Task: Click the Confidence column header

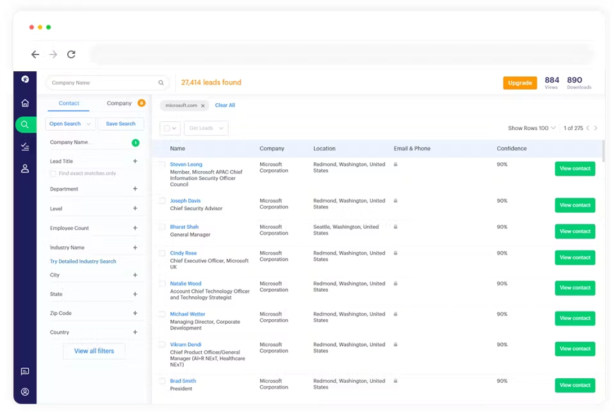Action: pos(511,148)
